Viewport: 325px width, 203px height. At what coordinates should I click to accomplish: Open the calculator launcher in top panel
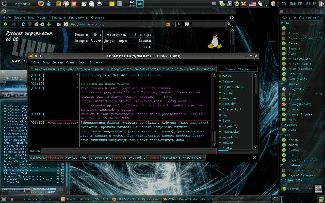pos(119,4)
